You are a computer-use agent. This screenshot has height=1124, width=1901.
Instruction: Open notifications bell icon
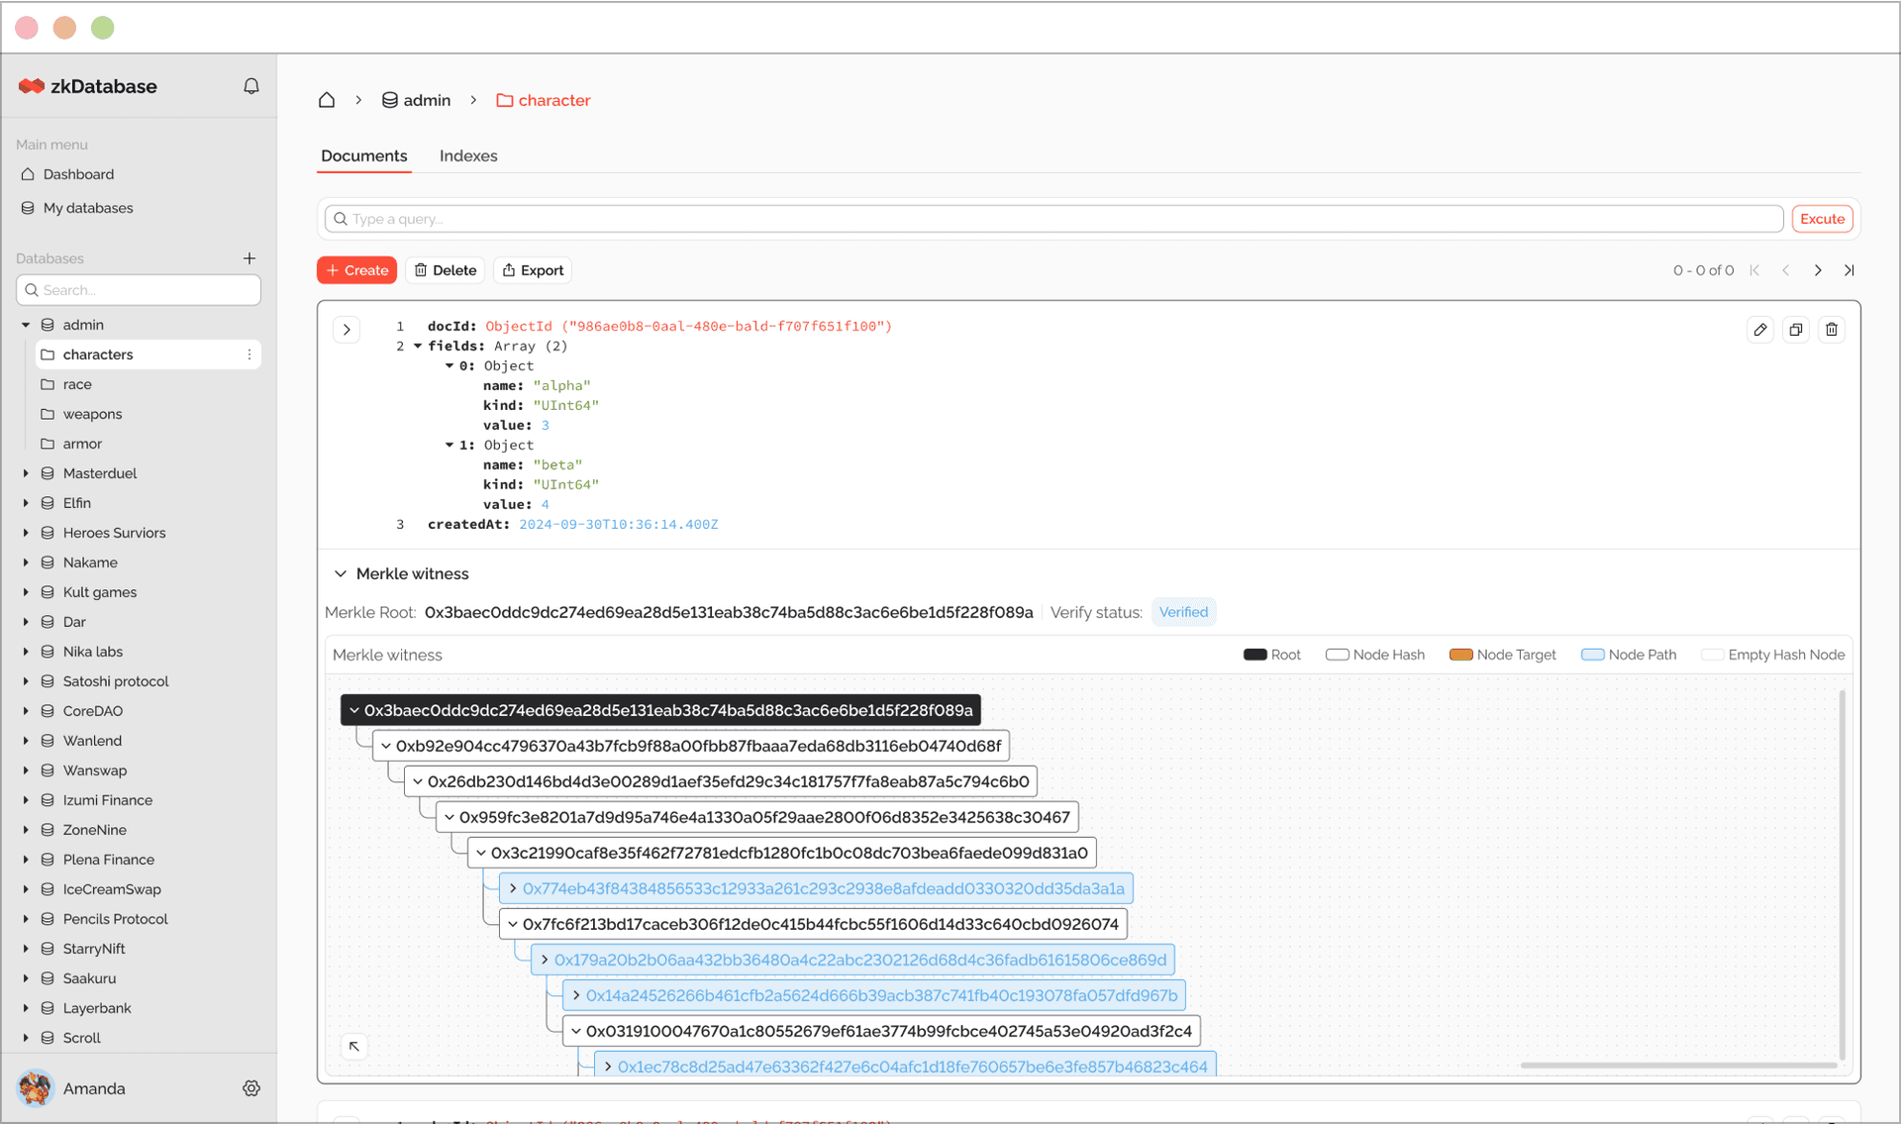251,86
